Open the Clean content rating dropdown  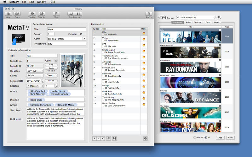[51, 75]
